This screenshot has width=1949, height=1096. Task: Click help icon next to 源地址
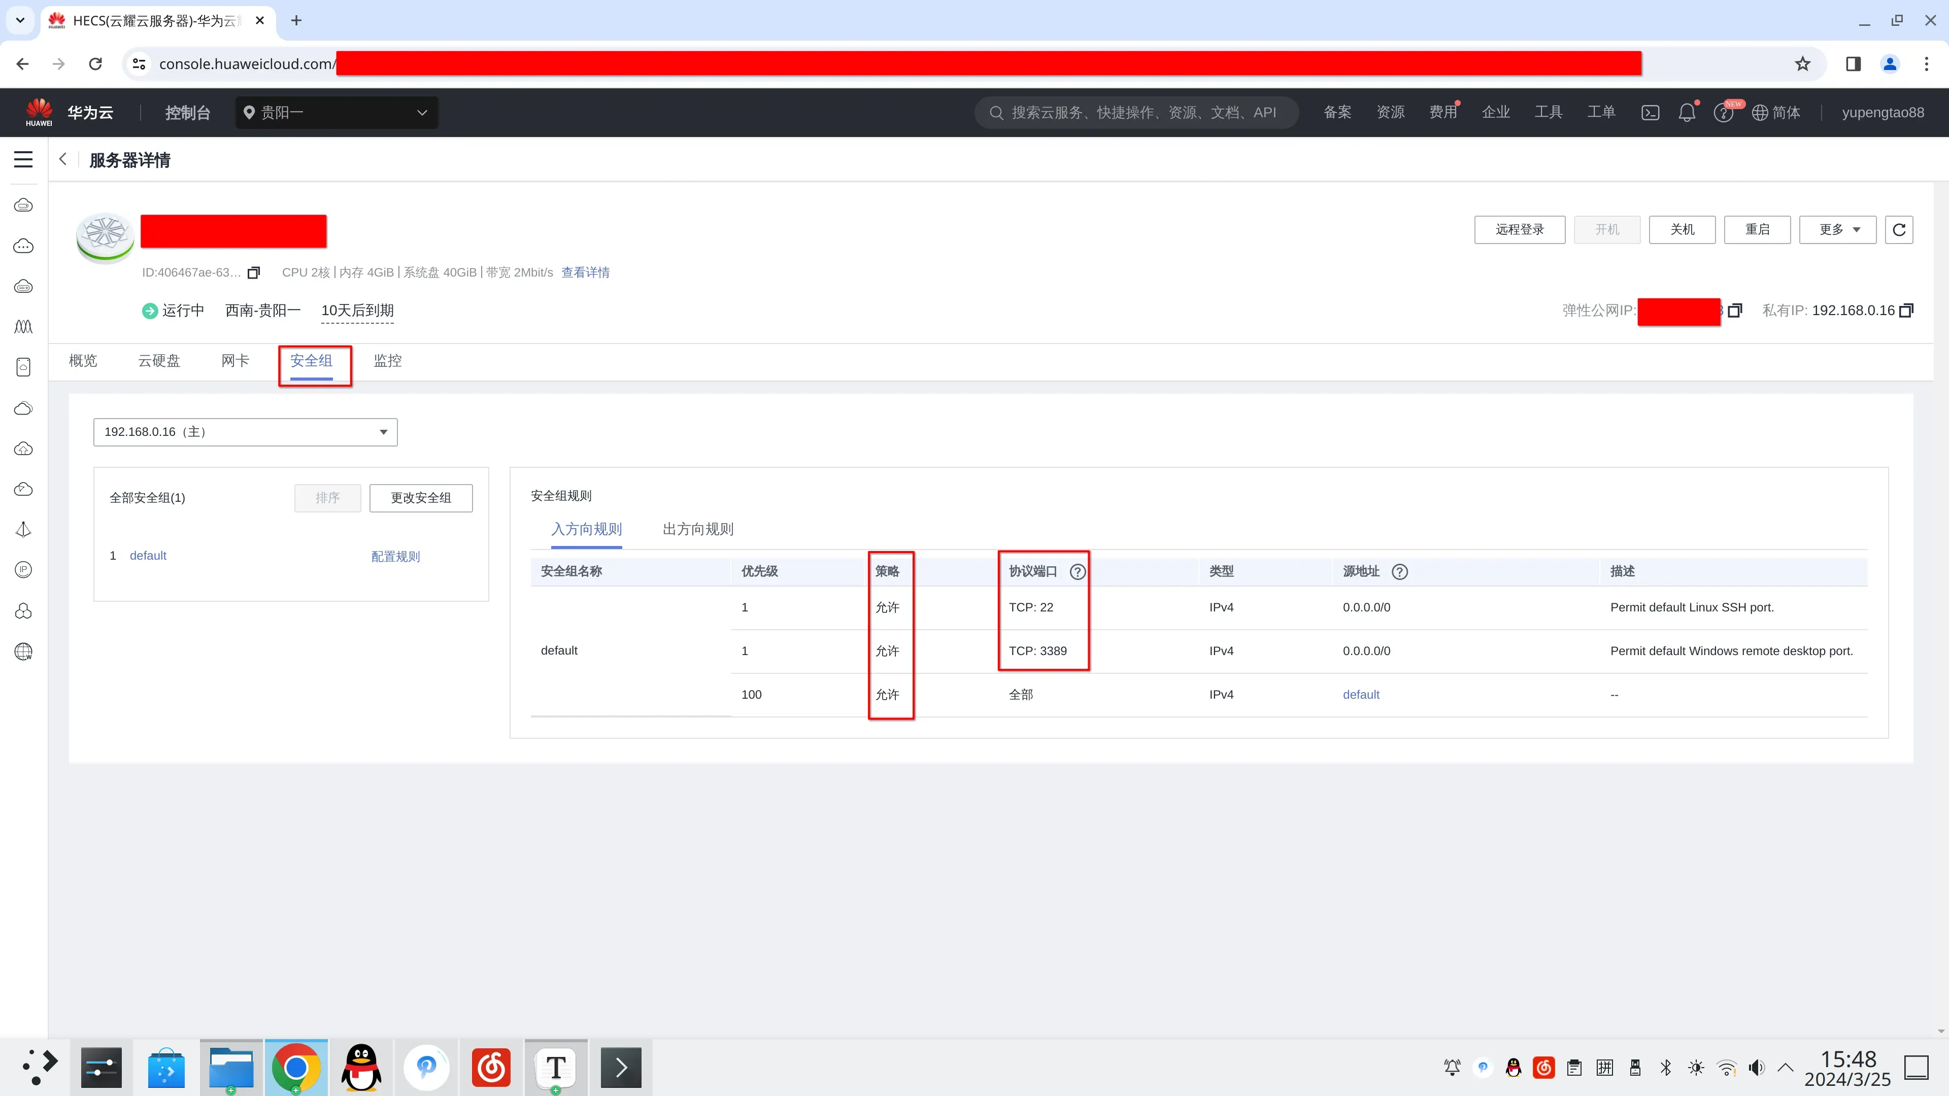[x=1400, y=572]
